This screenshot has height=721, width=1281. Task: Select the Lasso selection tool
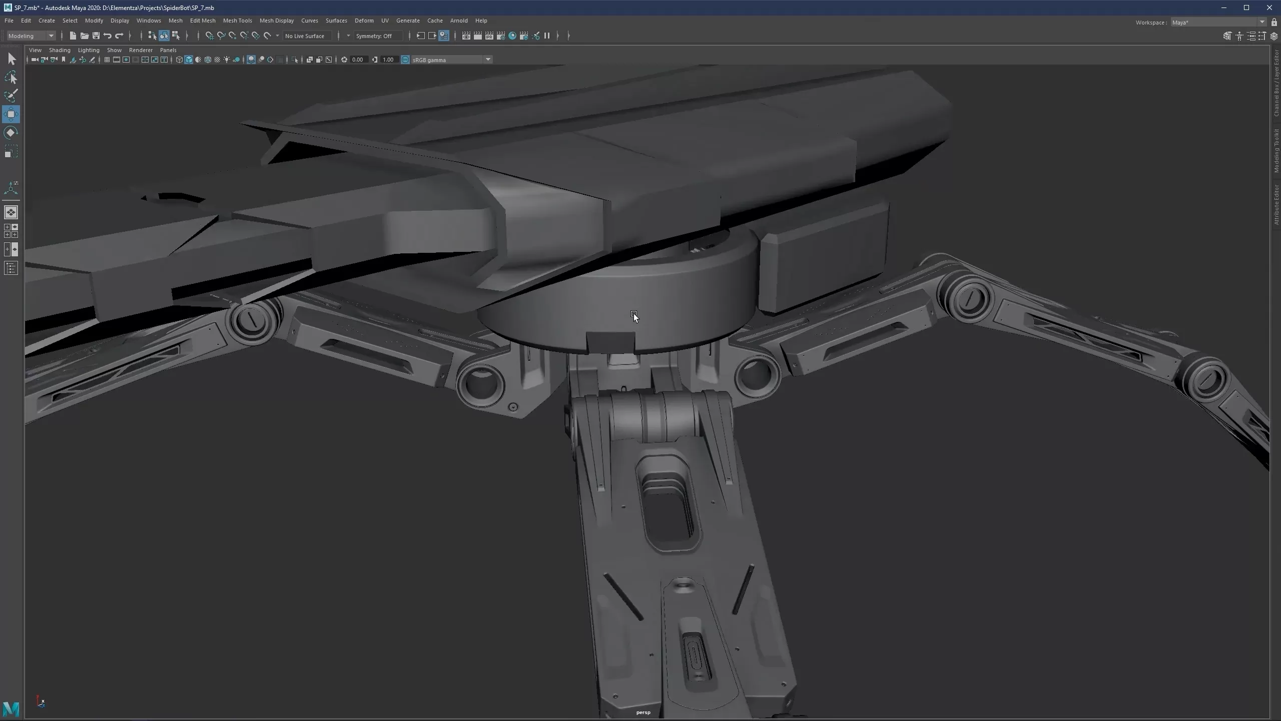click(x=11, y=78)
